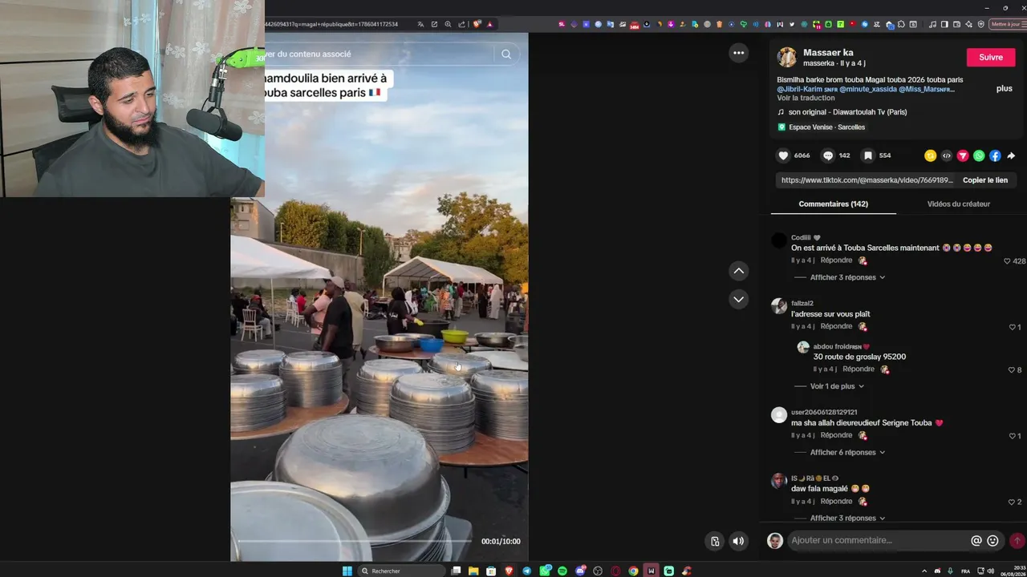The image size is (1027, 577).
Task: Like the 'daw fala magalé' comment heart
Action: pyautogui.click(x=1012, y=502)
